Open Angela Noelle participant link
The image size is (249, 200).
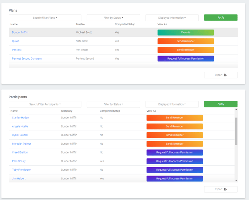pos(20,126)
